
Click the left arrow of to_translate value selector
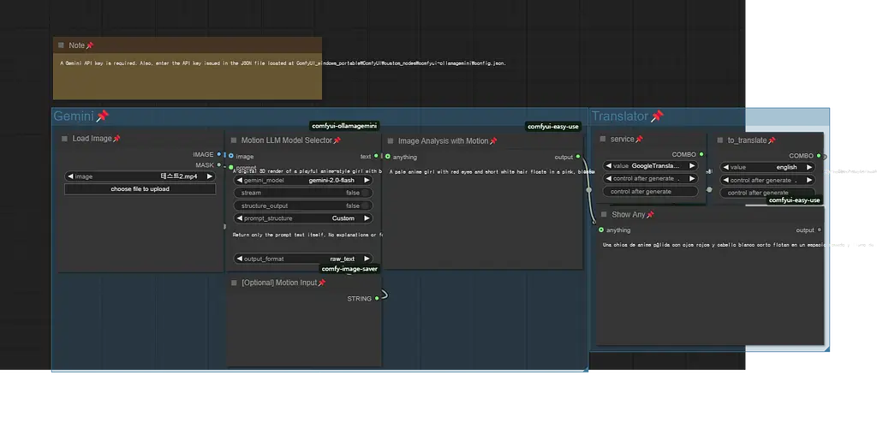pyautogui.click(x=725, y=167)
